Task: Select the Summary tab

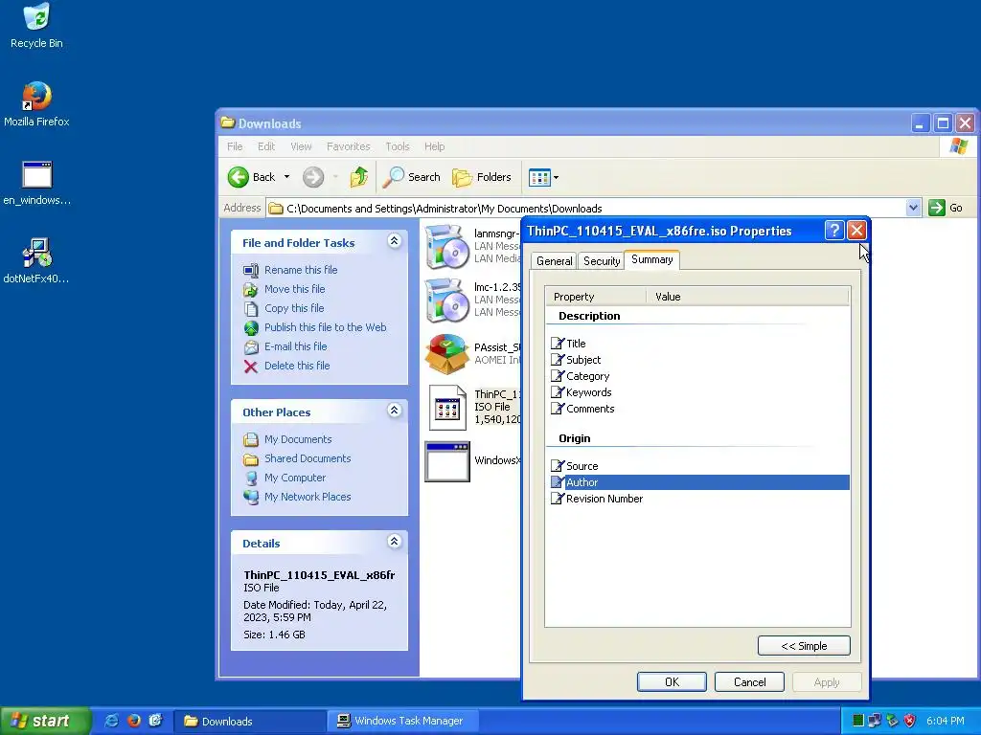Action: pos(651,259)
